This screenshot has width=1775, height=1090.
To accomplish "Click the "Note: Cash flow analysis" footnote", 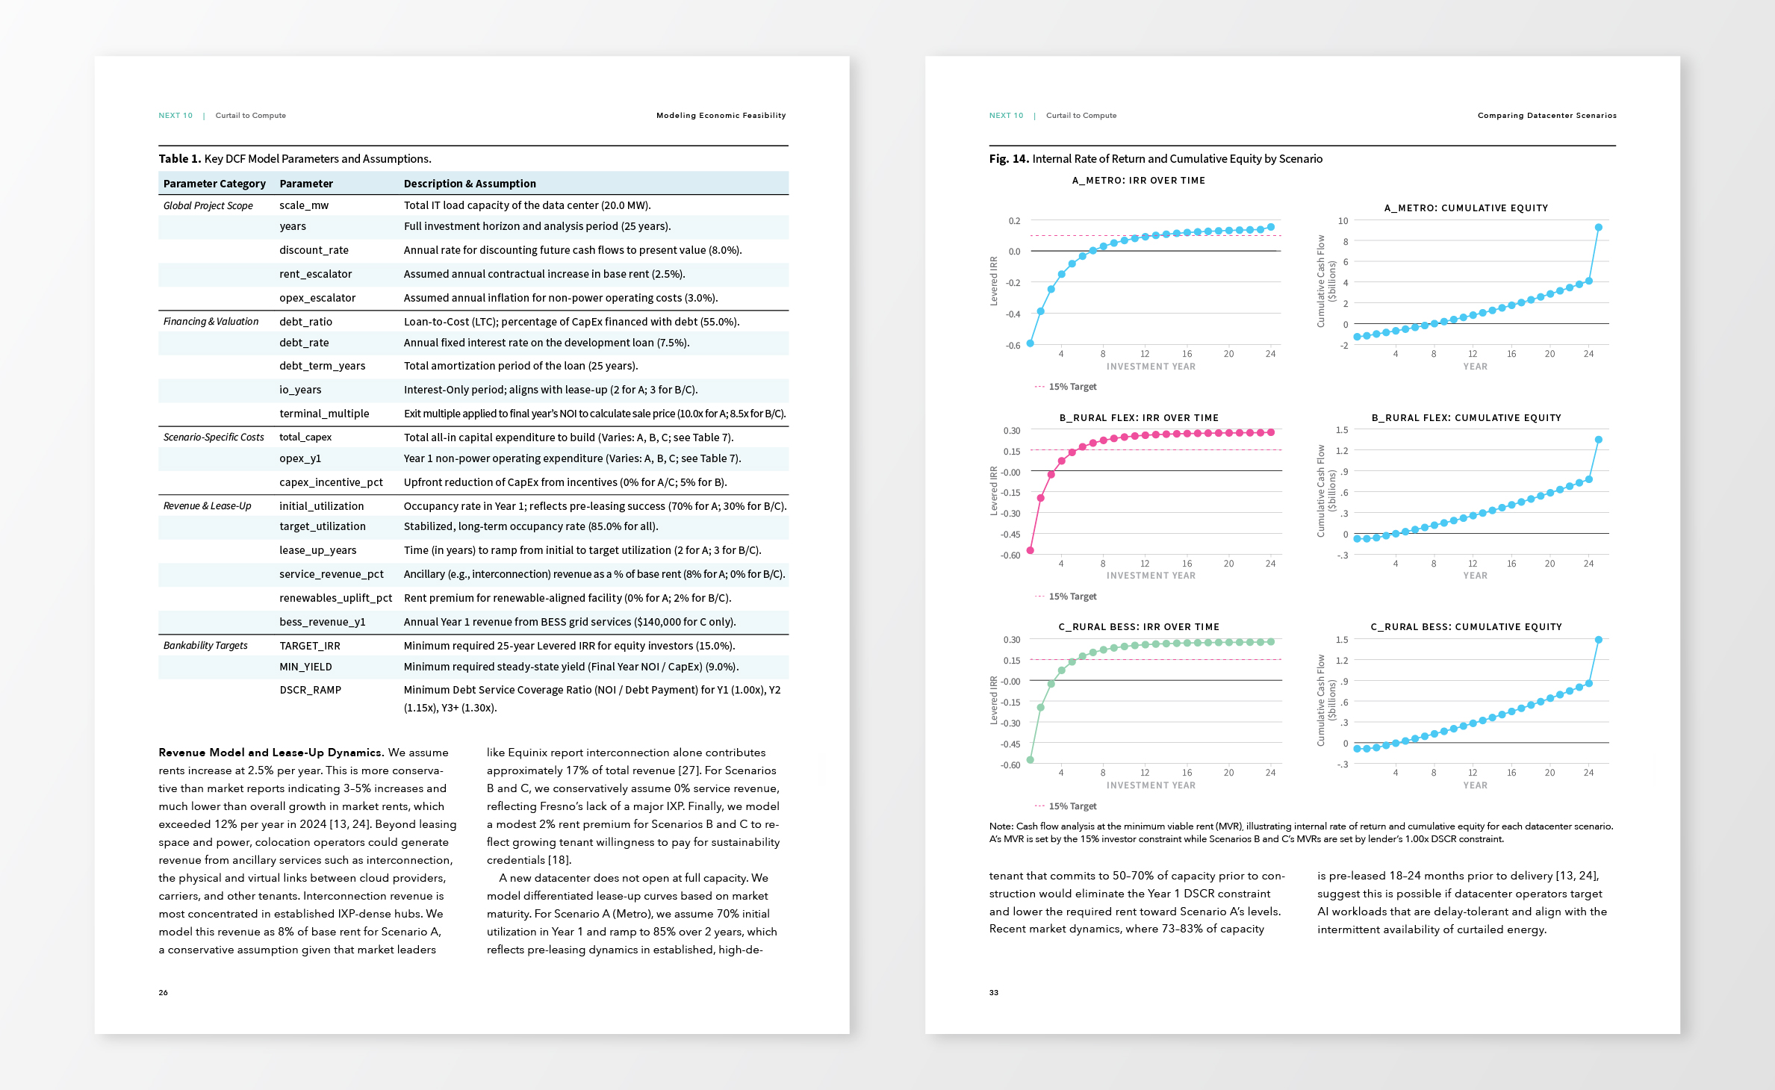I will click(x=1301, y=832).
